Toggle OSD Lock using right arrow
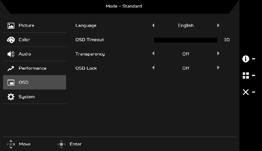This screenshot has width=262, height=151. click(218, 68)
